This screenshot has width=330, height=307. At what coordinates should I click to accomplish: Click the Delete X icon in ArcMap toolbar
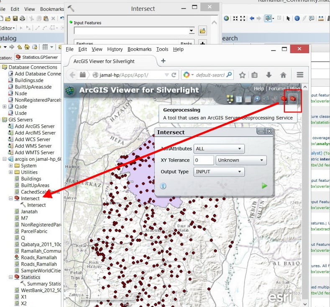(x=53, y=18)
